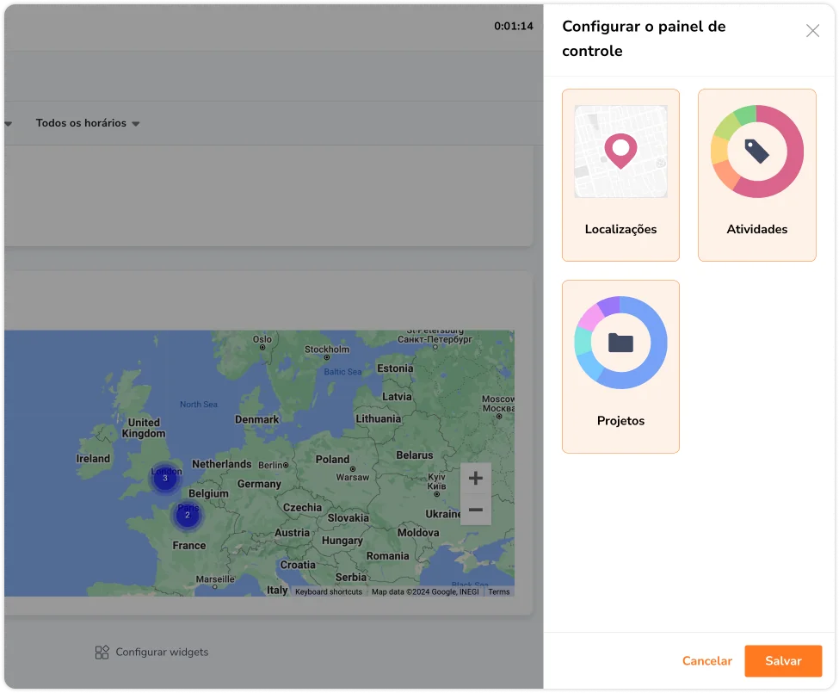This screenshot has height=693, width=839.
Task: Click the Denmark label on the map
Action: click(256, 419)
